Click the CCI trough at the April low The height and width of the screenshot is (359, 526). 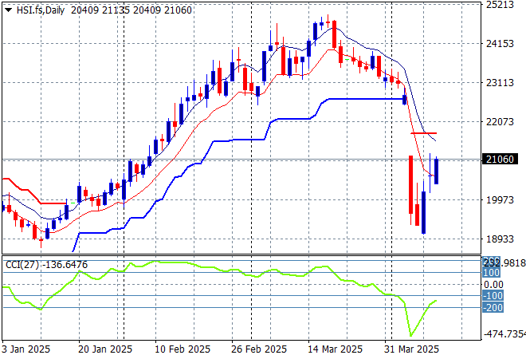411,335
